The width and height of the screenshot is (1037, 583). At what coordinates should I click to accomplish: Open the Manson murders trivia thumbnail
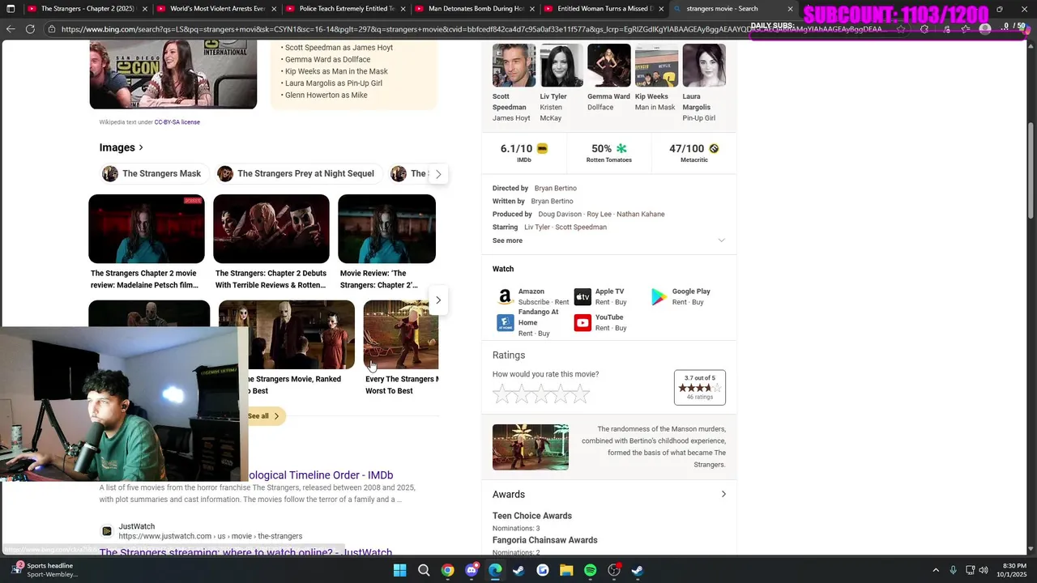coord(531,447)
